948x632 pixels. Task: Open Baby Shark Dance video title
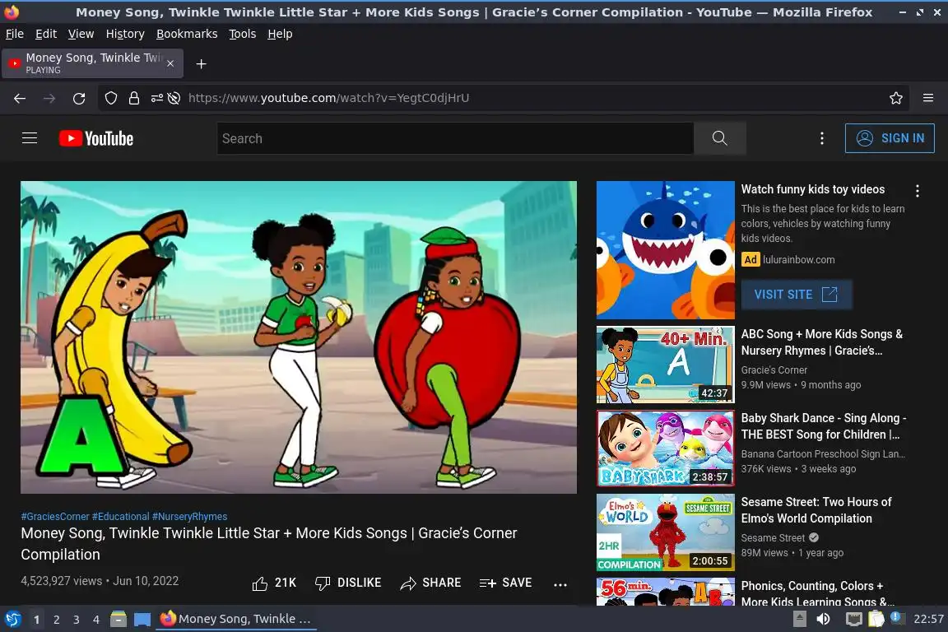(x=824, y=426)
